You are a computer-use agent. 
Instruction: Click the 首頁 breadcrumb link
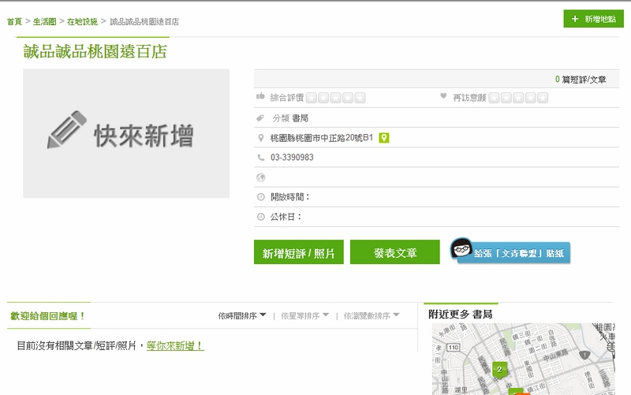(x=14, y=22)
